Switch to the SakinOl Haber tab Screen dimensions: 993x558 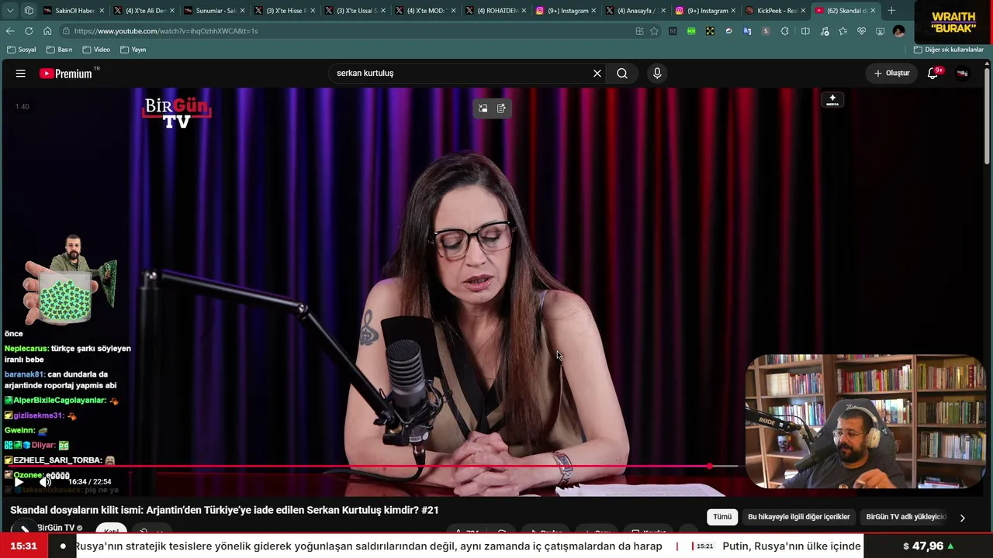coord(74,11)
